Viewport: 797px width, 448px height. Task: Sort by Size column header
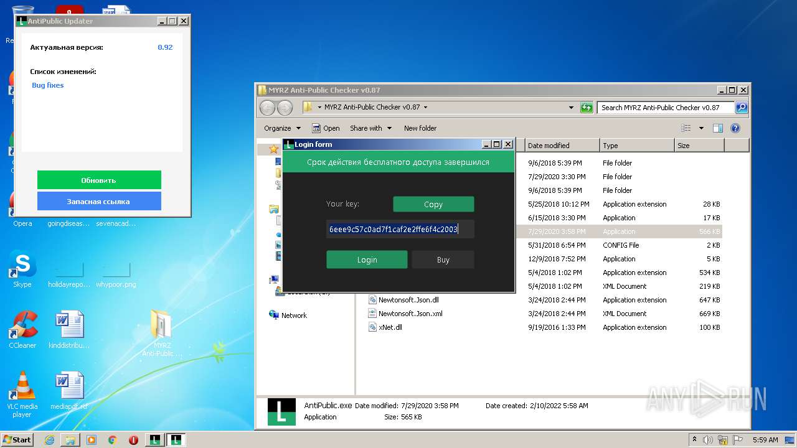click(699, 146)
